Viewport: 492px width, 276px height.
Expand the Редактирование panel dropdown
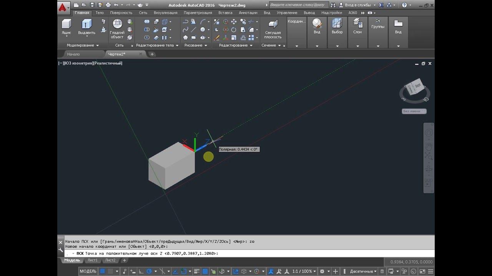click(x=236, y=45)
